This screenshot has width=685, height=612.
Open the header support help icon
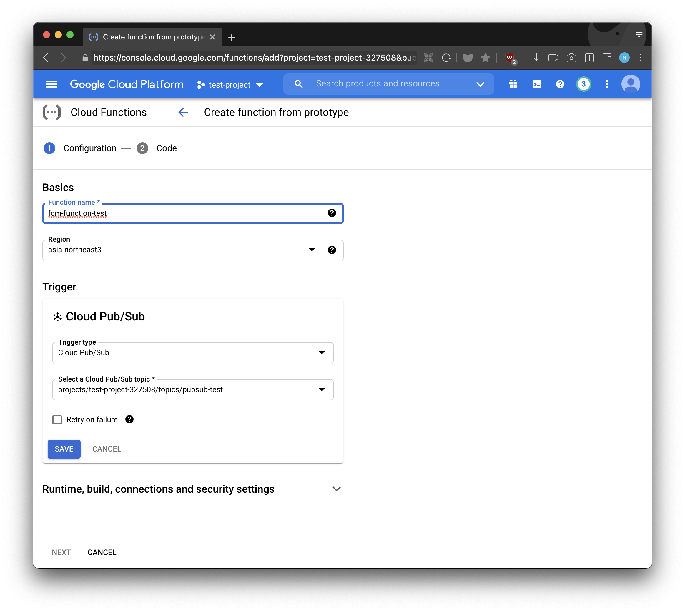point(560,84)
